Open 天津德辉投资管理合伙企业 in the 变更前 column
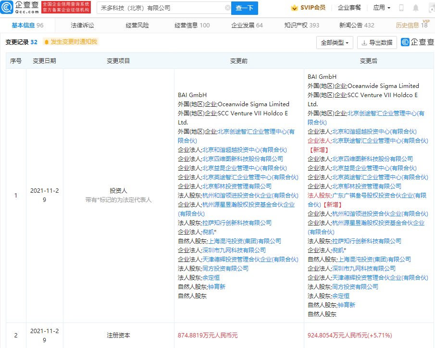Viewport: 435px width, 348px height. 250,260
